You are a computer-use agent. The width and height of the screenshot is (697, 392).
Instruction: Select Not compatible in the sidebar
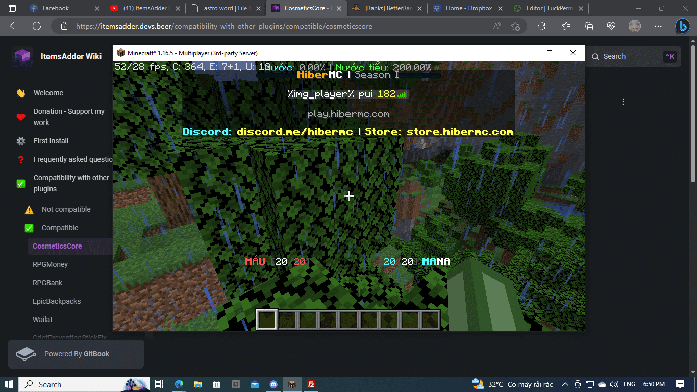point(66,209)
